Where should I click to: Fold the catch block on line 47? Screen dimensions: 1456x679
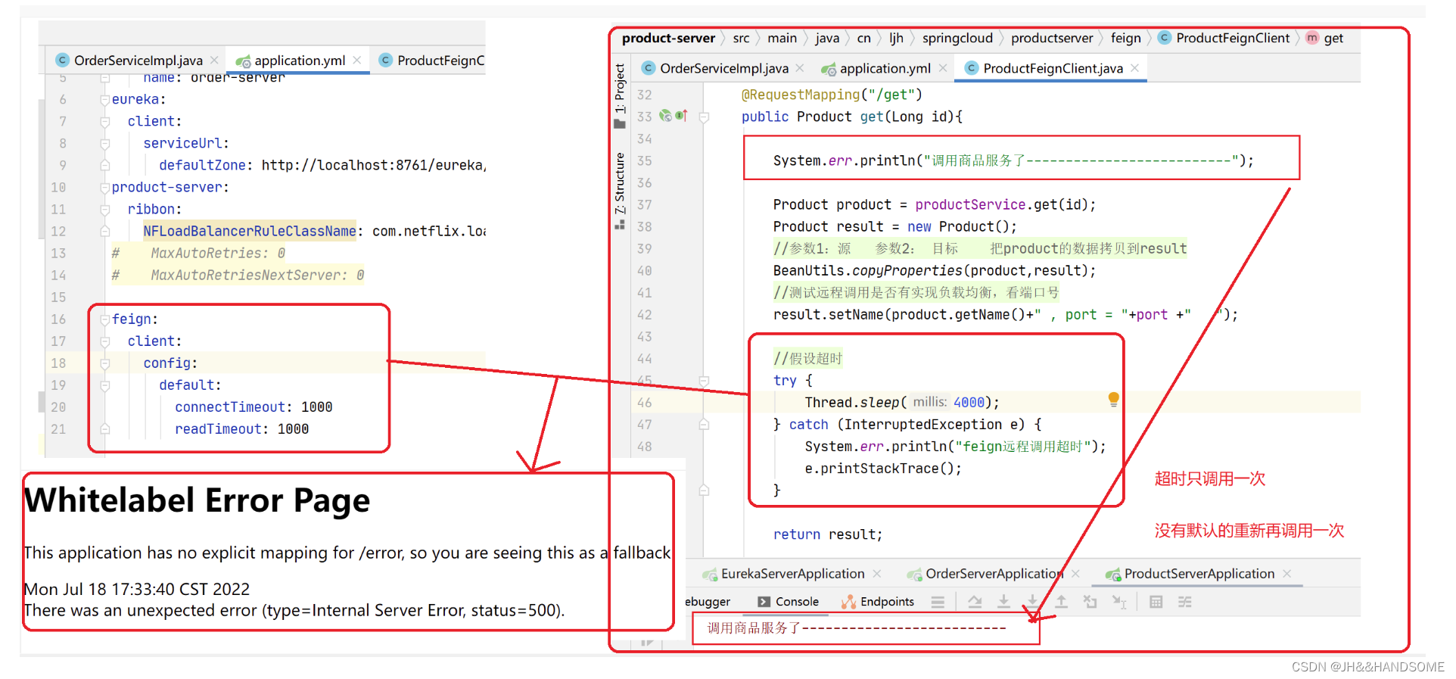pyautogui.click(x=704, y=425)
